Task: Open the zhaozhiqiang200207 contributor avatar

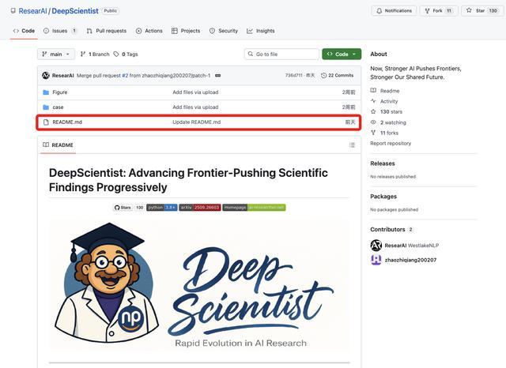Action: (376, 260)
